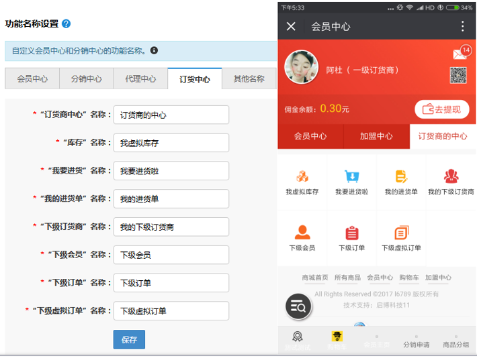This screenshot has width=477, height=358.
Task: Open the three-dot overflow menu
Action: point(462,27)
